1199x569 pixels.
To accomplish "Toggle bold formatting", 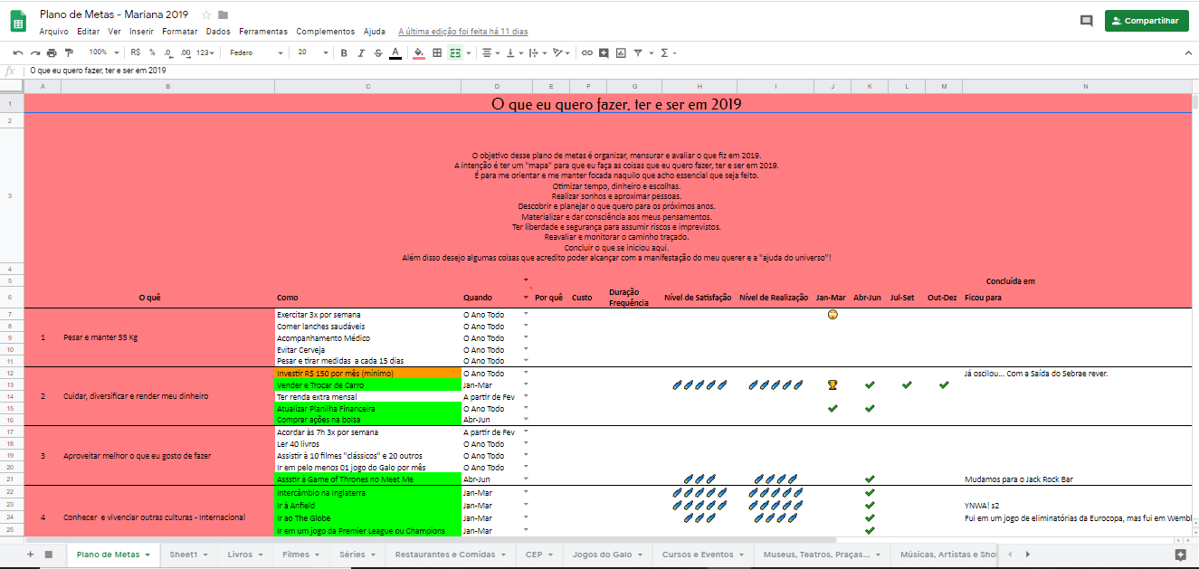I will (344, 52).
